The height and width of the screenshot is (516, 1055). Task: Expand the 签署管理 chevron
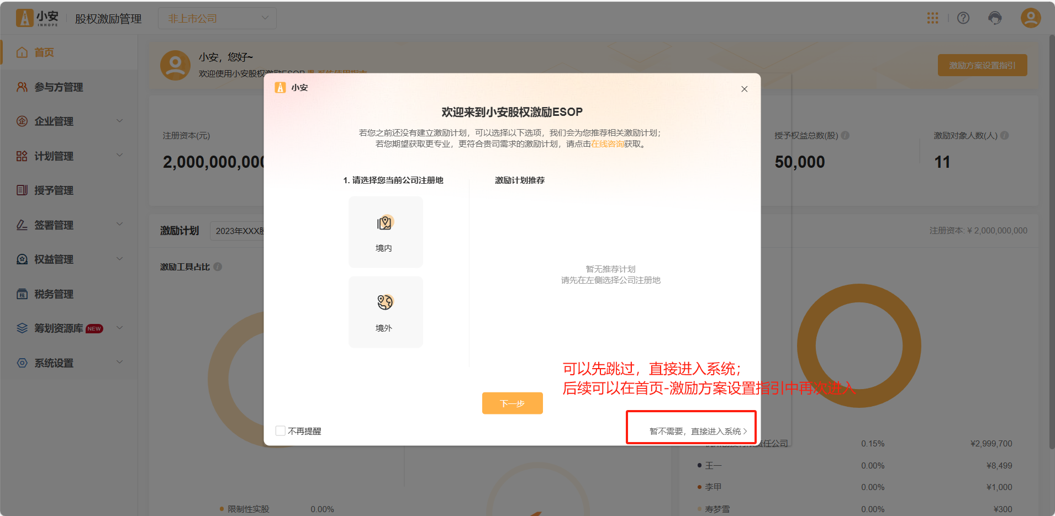120,225
